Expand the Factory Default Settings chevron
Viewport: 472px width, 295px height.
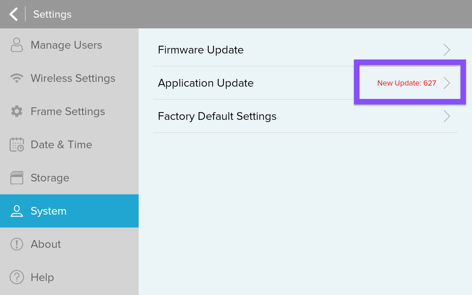[447, 116]
